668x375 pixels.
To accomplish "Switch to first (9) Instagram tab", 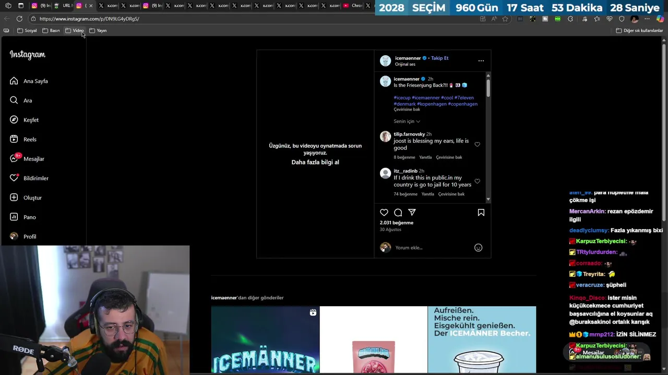I will tap(42, 6).
